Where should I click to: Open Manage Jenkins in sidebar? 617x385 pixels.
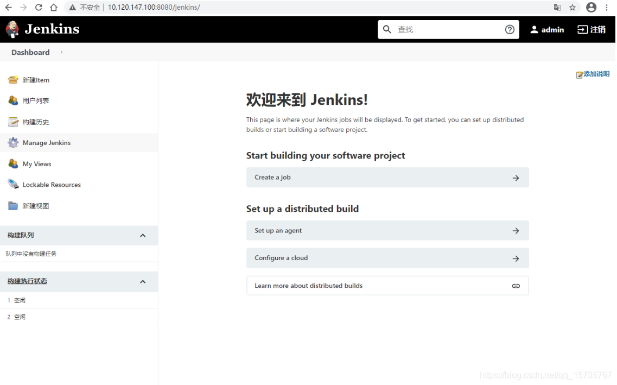[47, 142]
